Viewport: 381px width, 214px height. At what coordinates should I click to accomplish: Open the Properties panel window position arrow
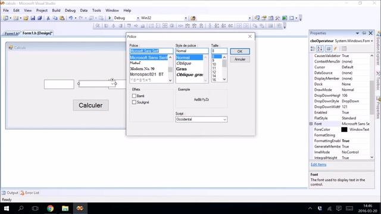coord(357,33)
